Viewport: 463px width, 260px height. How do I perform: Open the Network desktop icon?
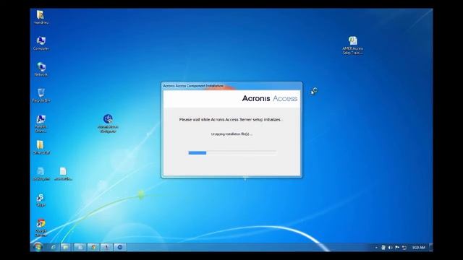pos(41,69)
